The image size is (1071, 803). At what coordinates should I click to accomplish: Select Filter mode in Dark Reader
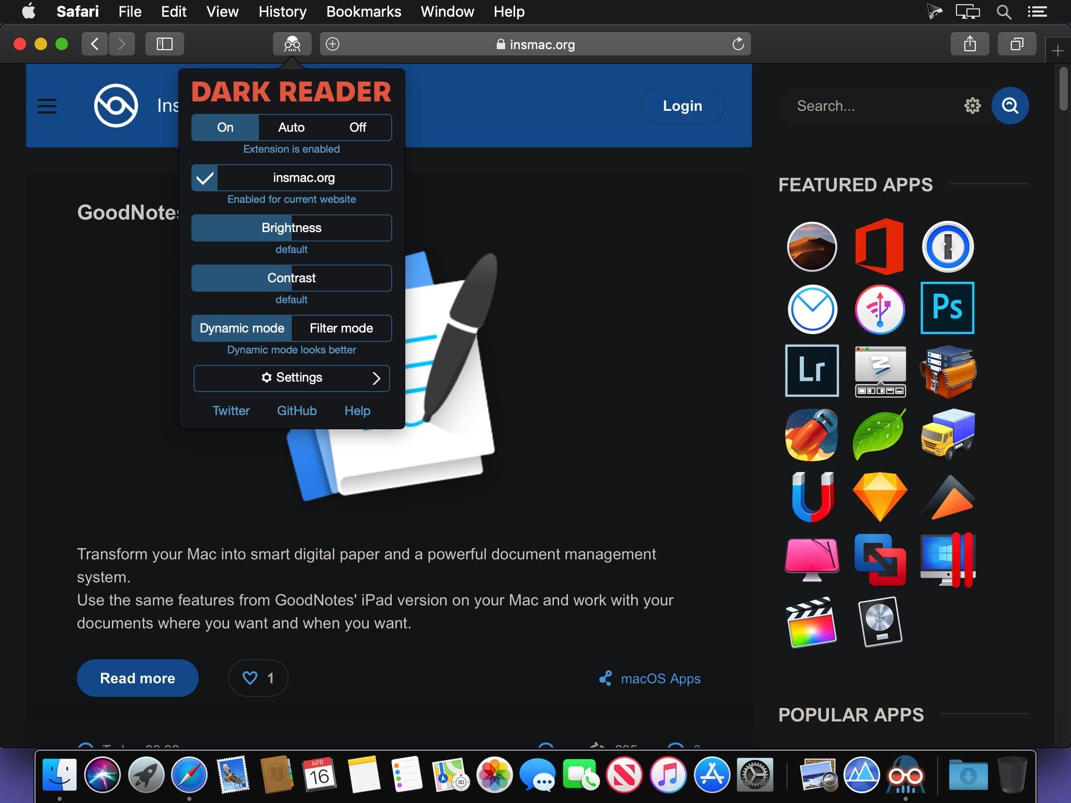tap(341, 328)
